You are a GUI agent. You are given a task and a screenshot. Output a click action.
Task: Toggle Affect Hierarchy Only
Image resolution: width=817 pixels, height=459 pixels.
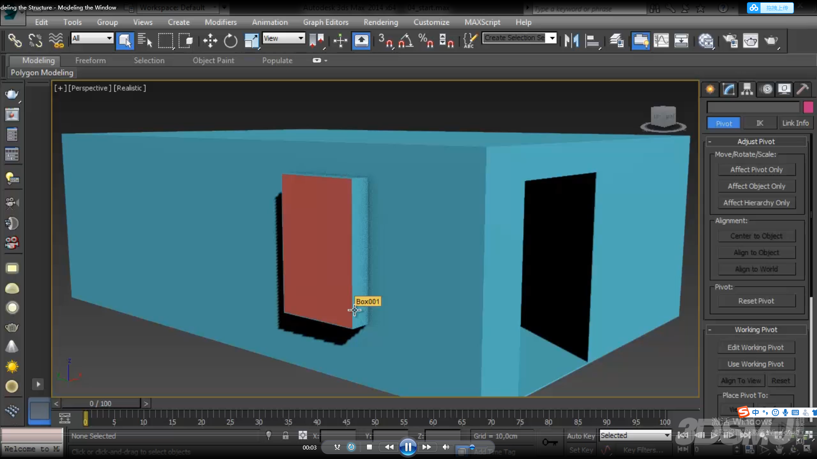point(756,203)
